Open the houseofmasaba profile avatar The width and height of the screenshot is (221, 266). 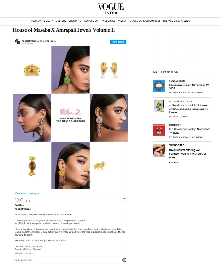(x=18, y=42)
